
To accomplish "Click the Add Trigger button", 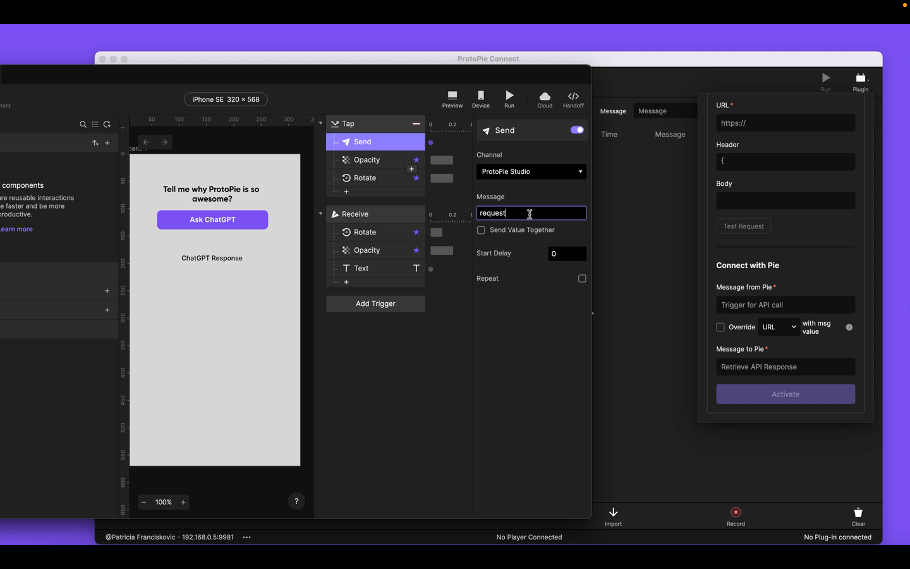I will pyautogui.click(x=375, y=304).
